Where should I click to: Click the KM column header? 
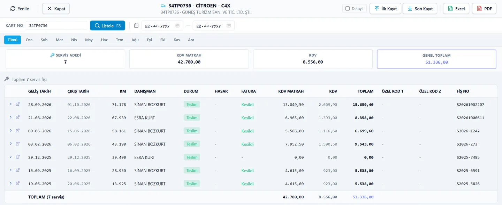tap(123, 91)
